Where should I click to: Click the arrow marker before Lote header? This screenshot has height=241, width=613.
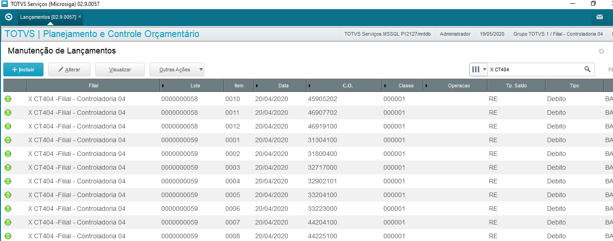click(164, 86)
